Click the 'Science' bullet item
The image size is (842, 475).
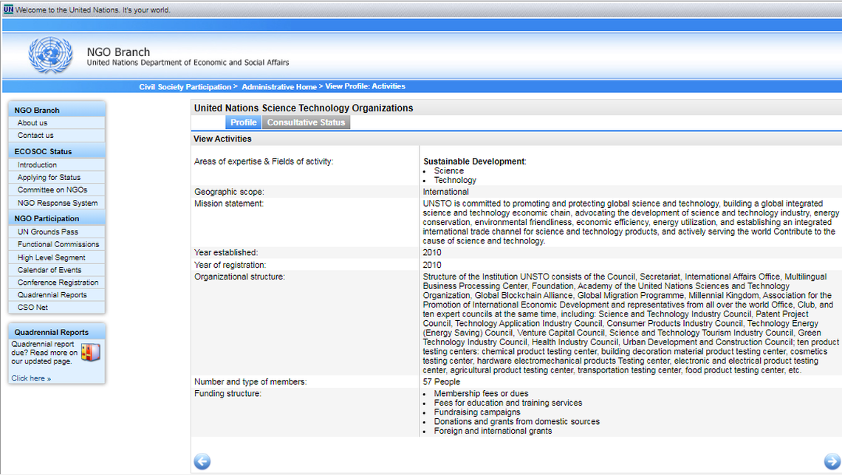(449, 171)
